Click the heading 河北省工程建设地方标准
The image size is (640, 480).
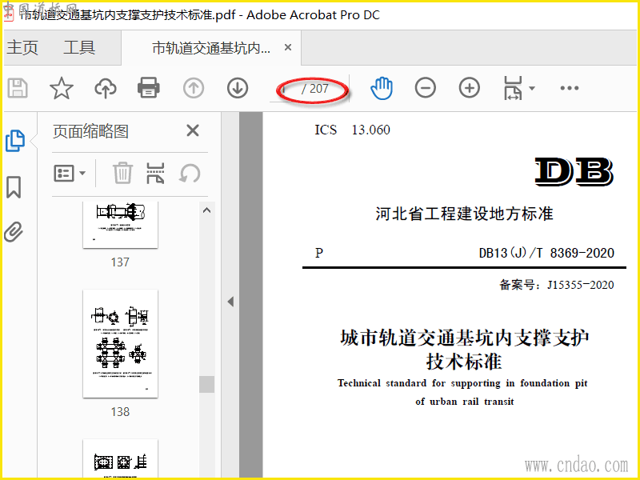pos(465,214)
